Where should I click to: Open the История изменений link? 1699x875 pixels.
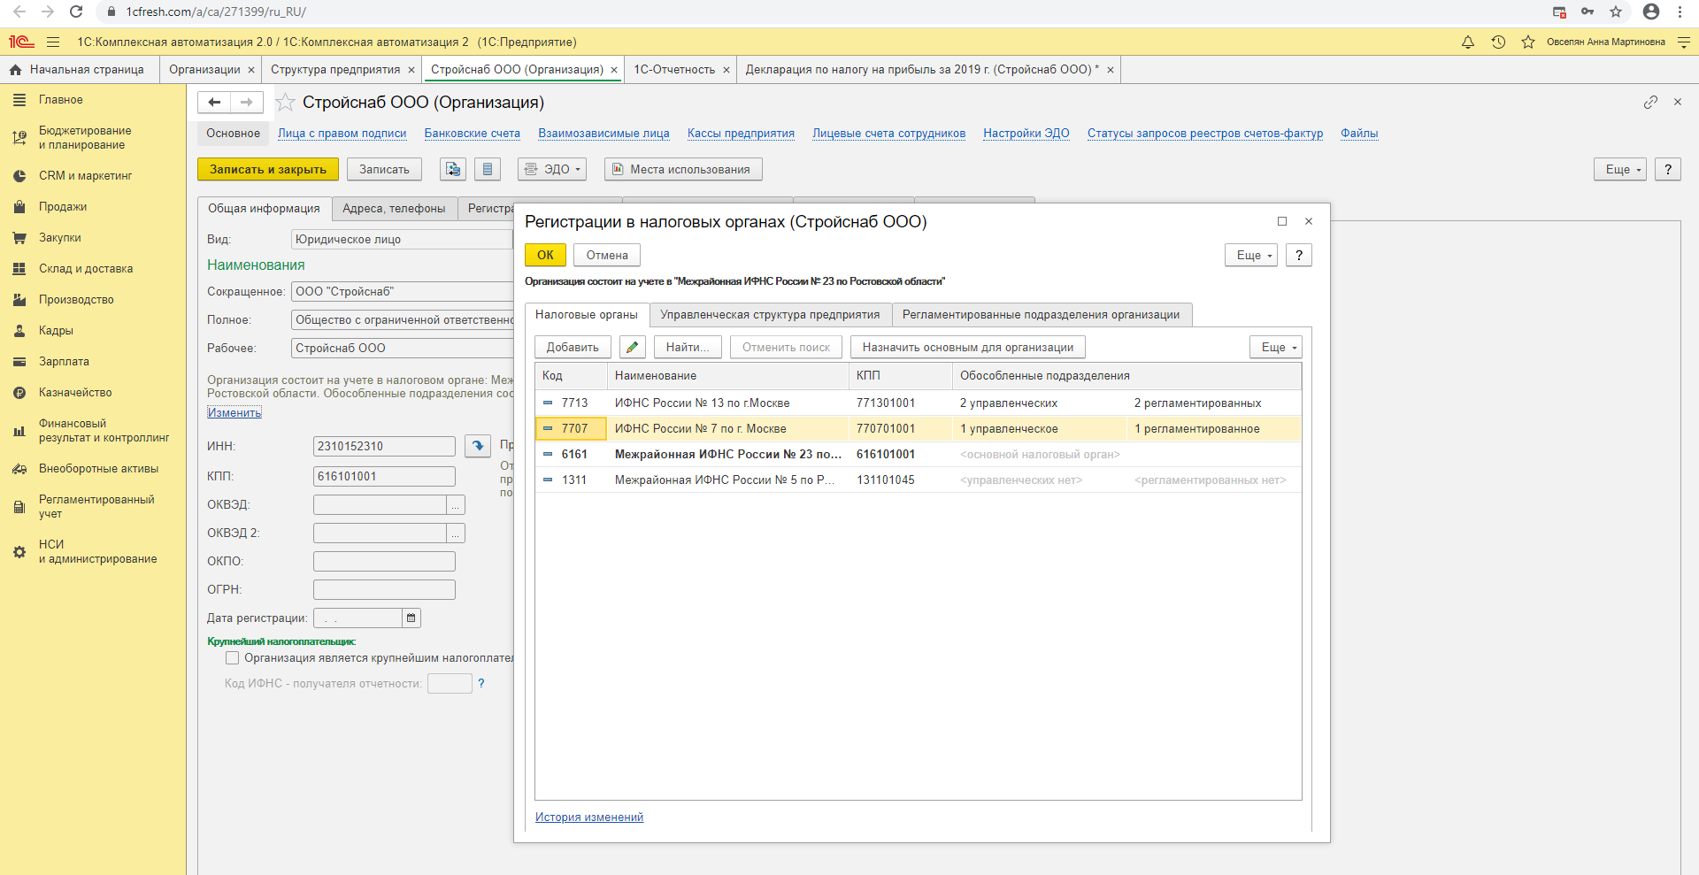point(588,817)
